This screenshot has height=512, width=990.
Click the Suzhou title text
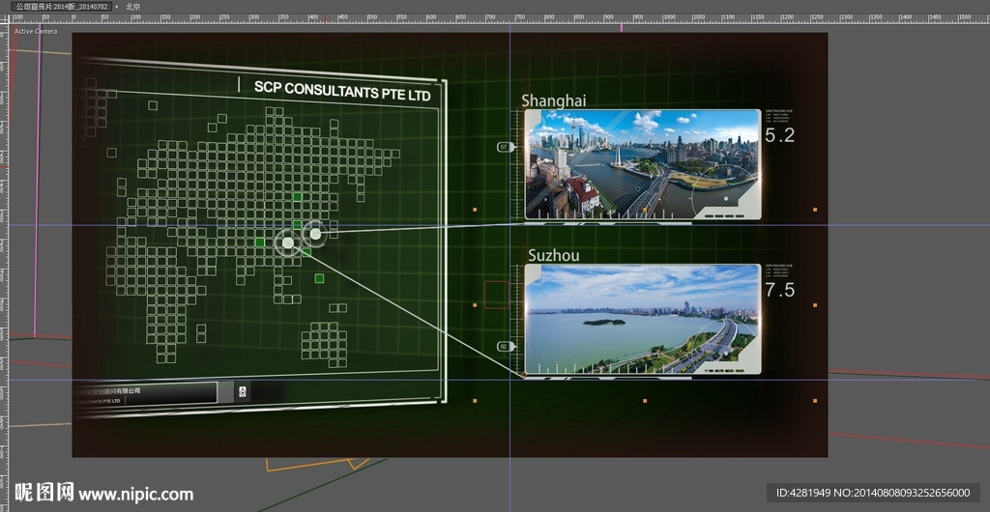(553, 256)
